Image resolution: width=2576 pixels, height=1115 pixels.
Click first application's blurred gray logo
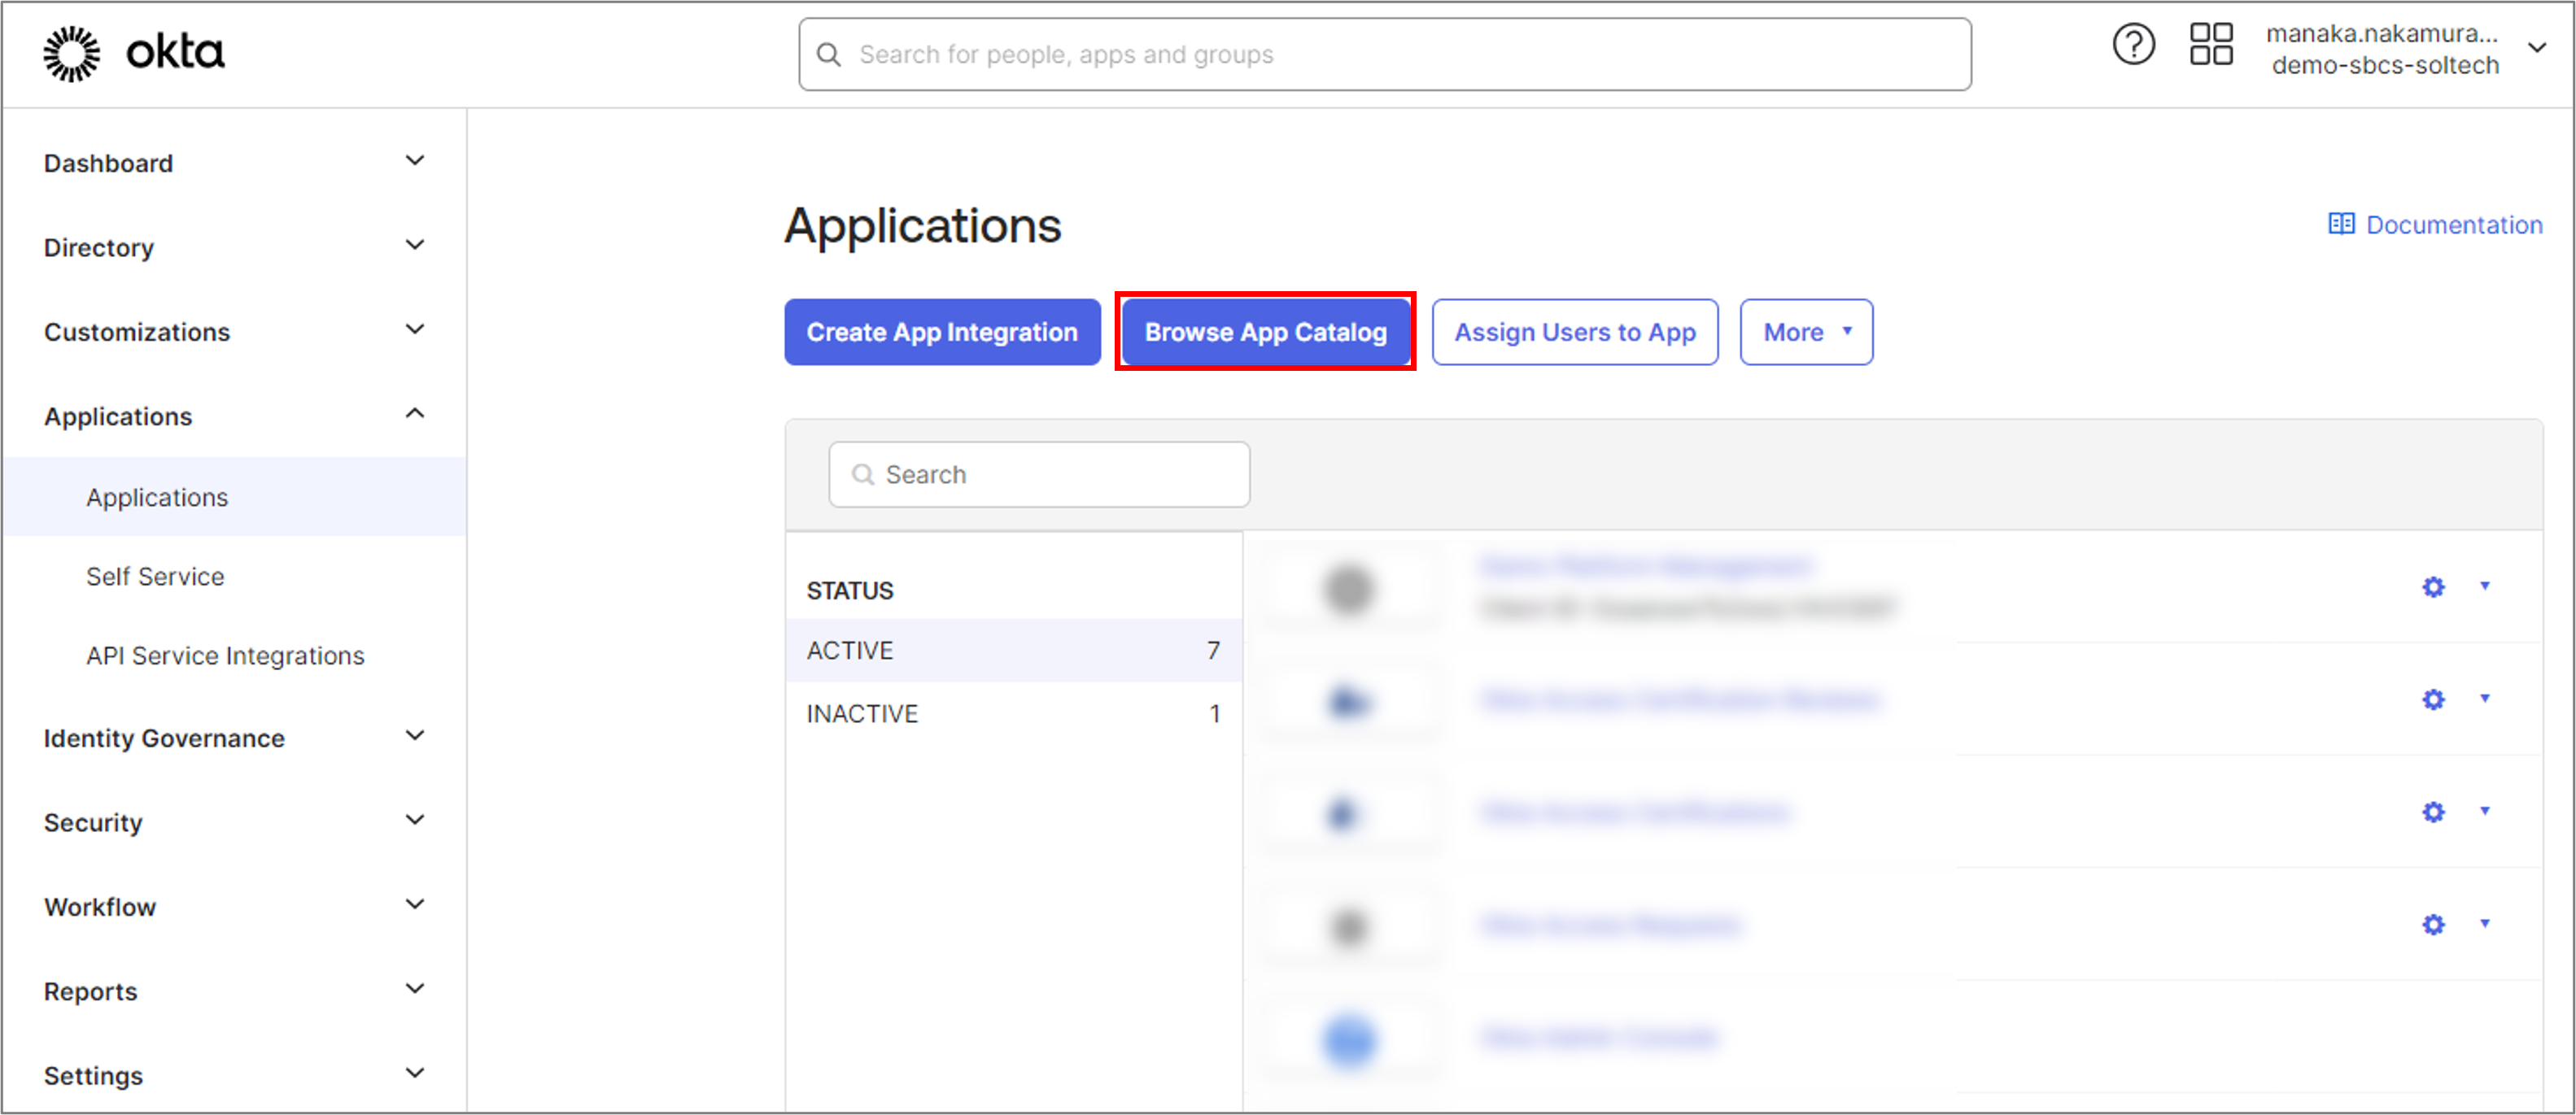[1349, 590]
